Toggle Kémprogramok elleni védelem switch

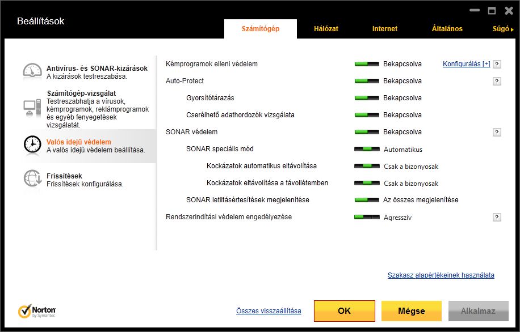click(367, 64)
